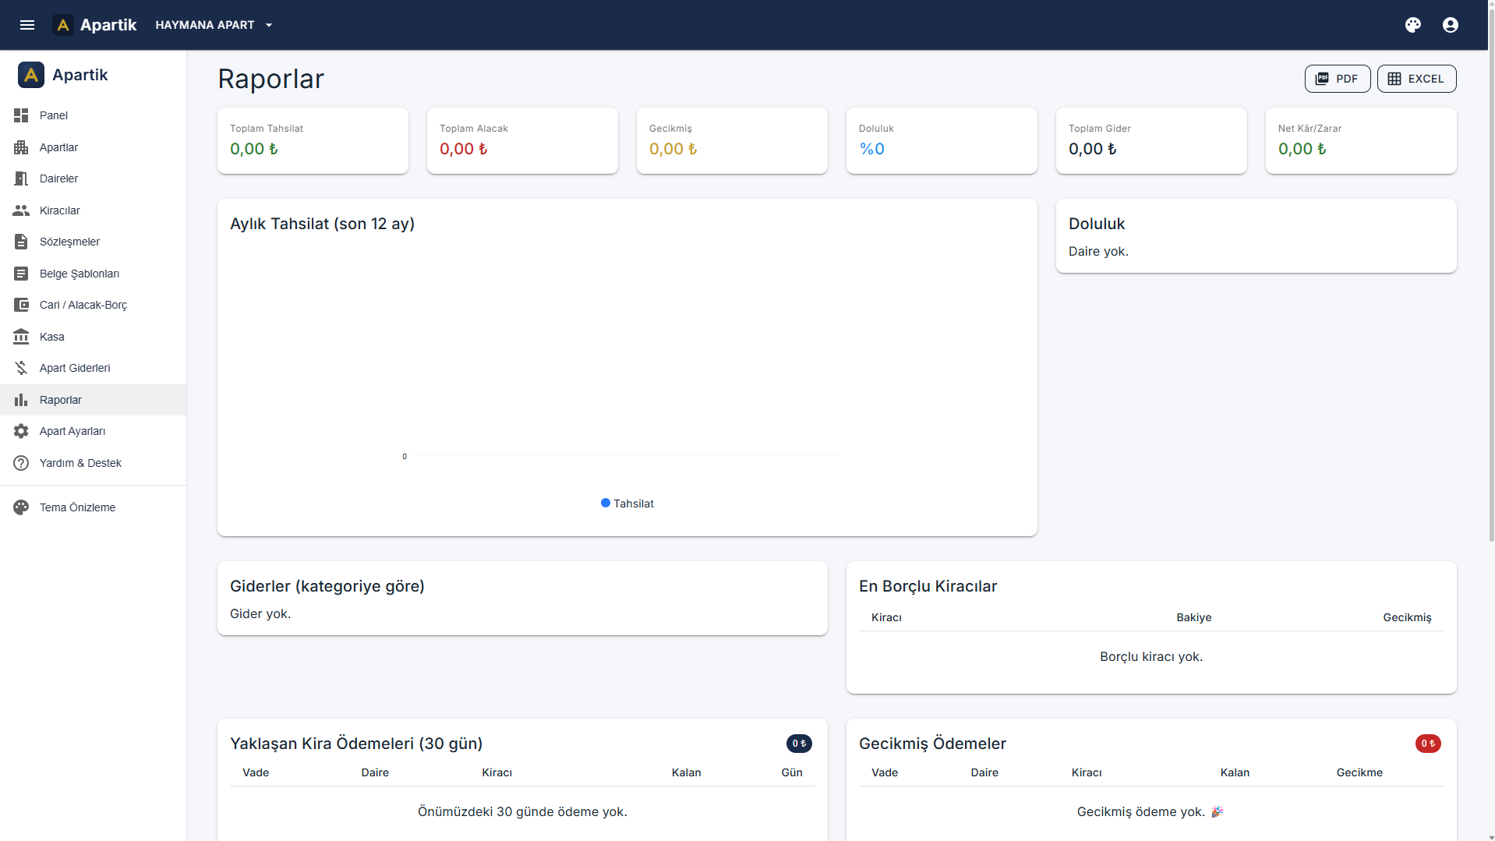
Task: Click the Gün column header
Action: coord(792,772)
